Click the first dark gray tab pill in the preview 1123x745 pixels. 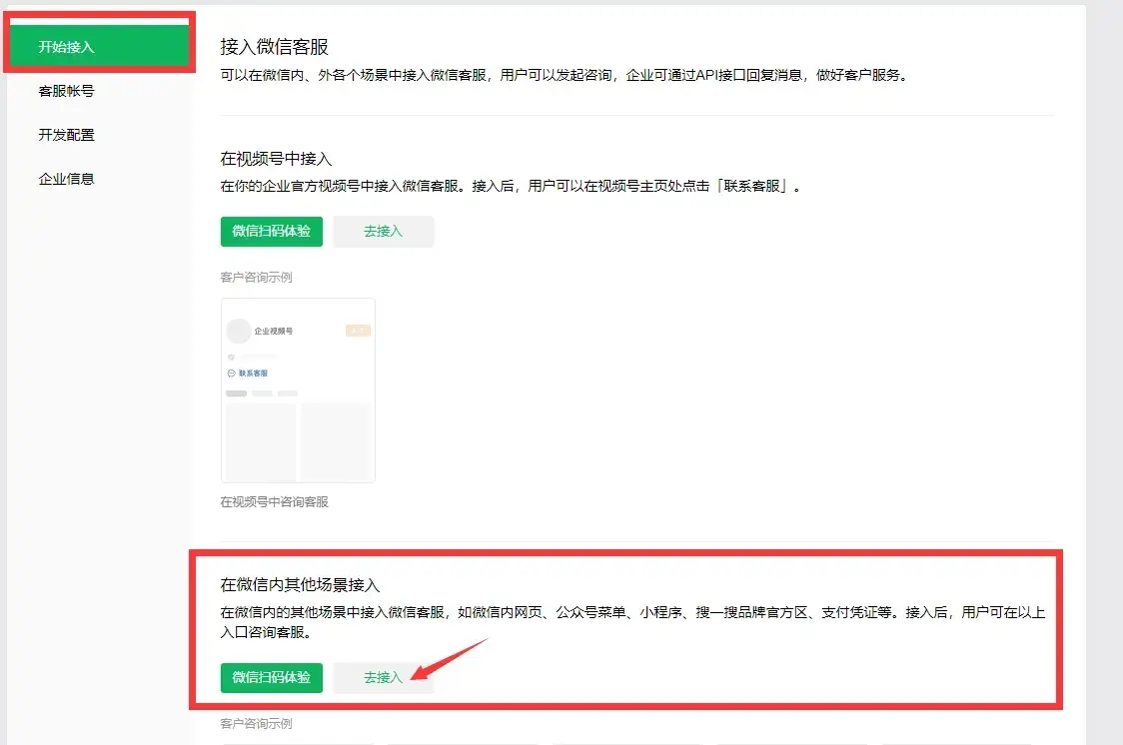pos(236,393)
